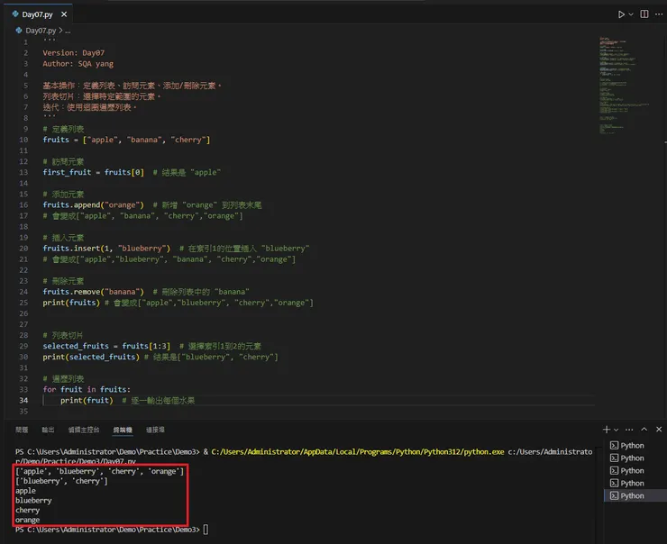Run the Python file with play icon

(621, 14)
